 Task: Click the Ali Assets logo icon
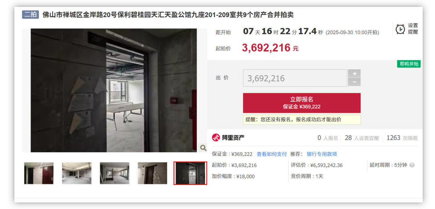pos(216,137)
